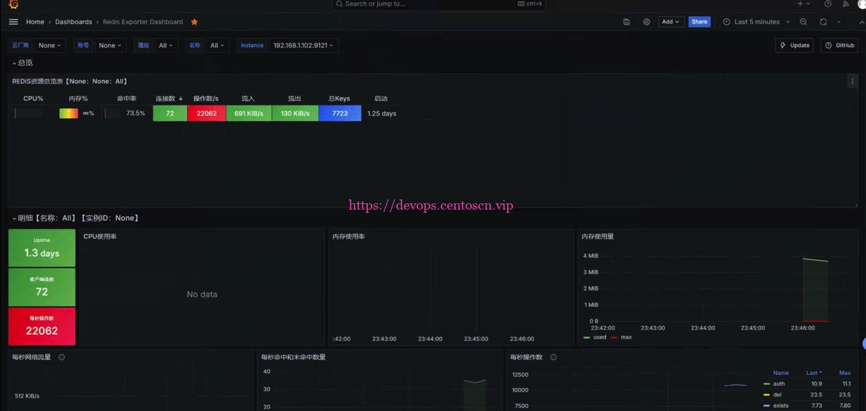
Task: Click the save dashboard icon
Action: (x=626, y=21)
